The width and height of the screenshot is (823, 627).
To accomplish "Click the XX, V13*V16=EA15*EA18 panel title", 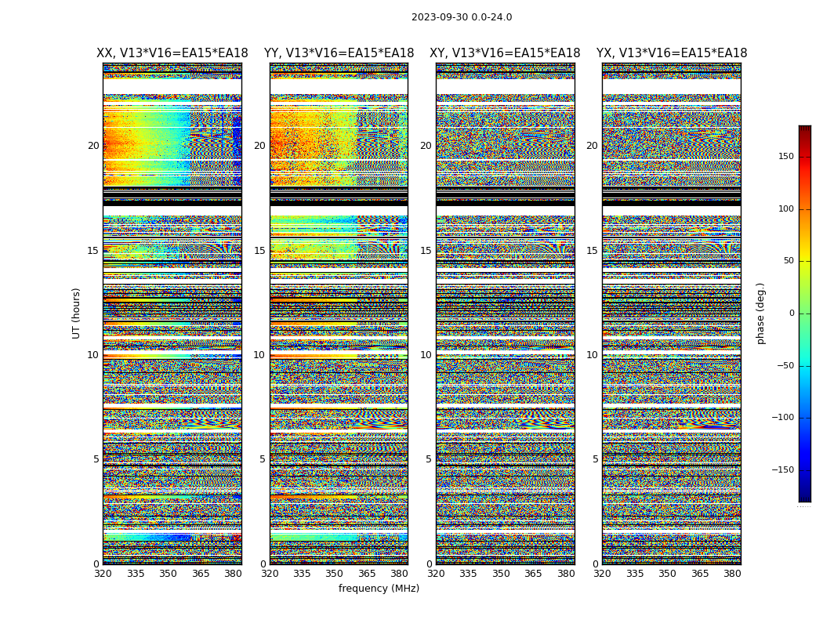I will click(172, 53).
